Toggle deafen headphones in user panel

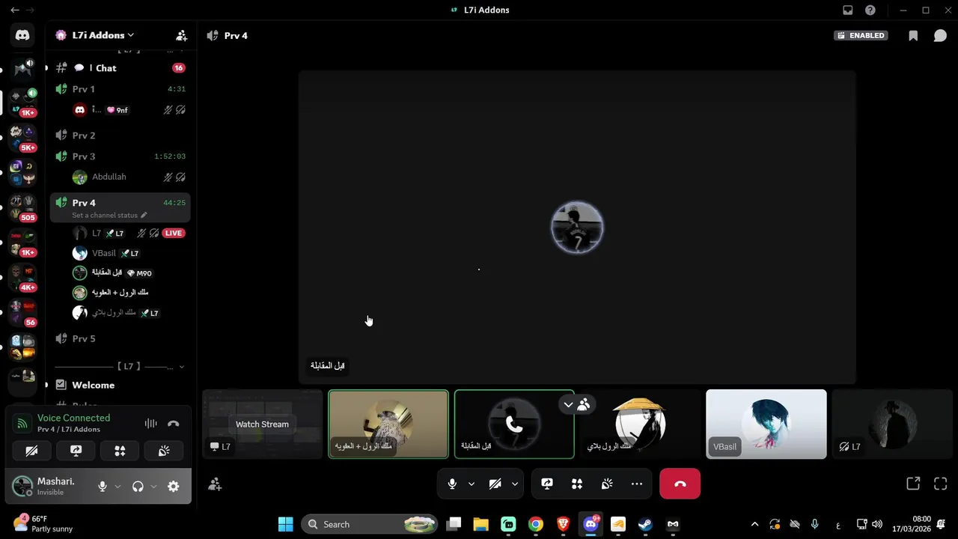(x=138, y=487)
